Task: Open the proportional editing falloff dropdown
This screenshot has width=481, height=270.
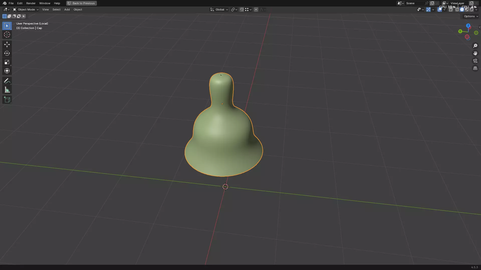Action: [262, 9]
